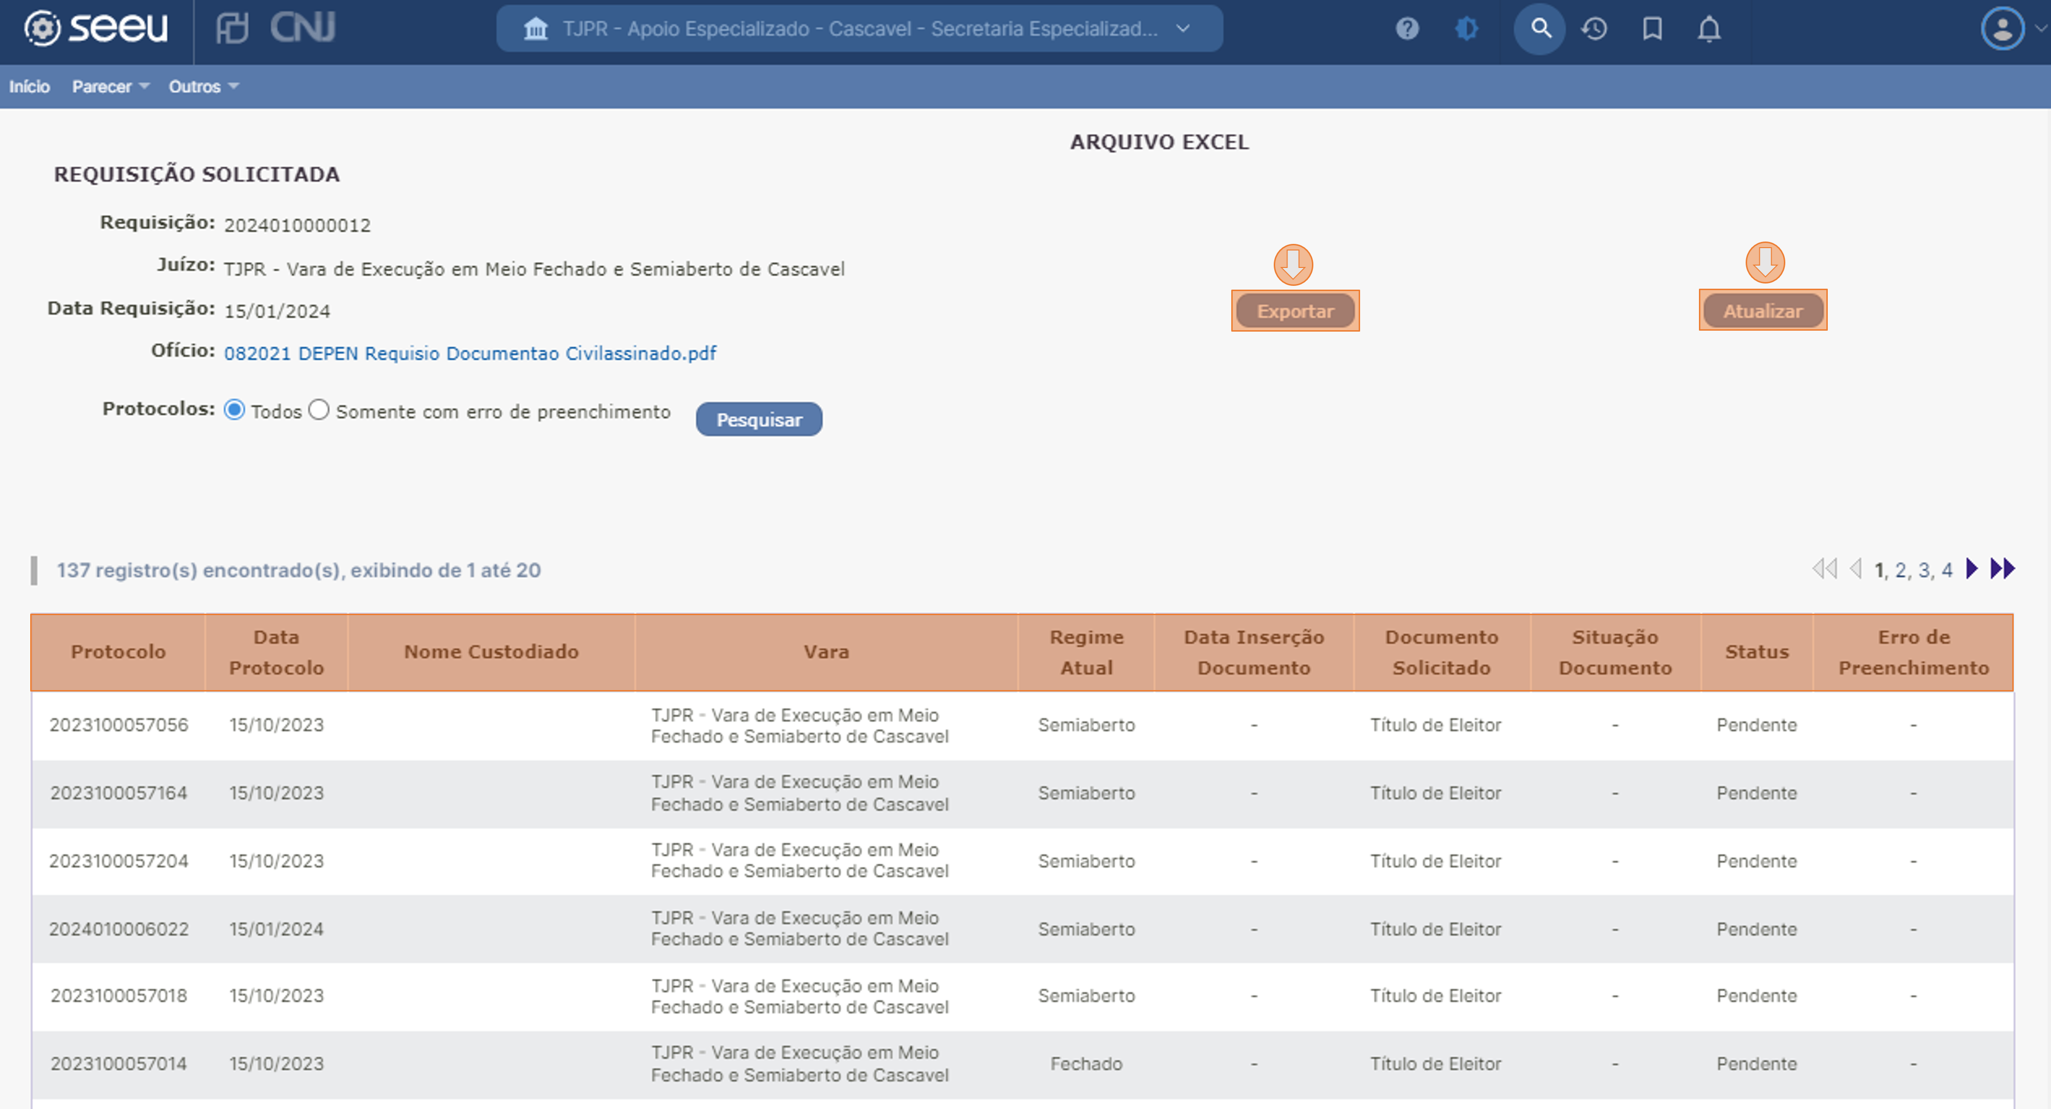
Task: Click the 137 registro(s) encontrado(s) summary text
Action: 299,570
